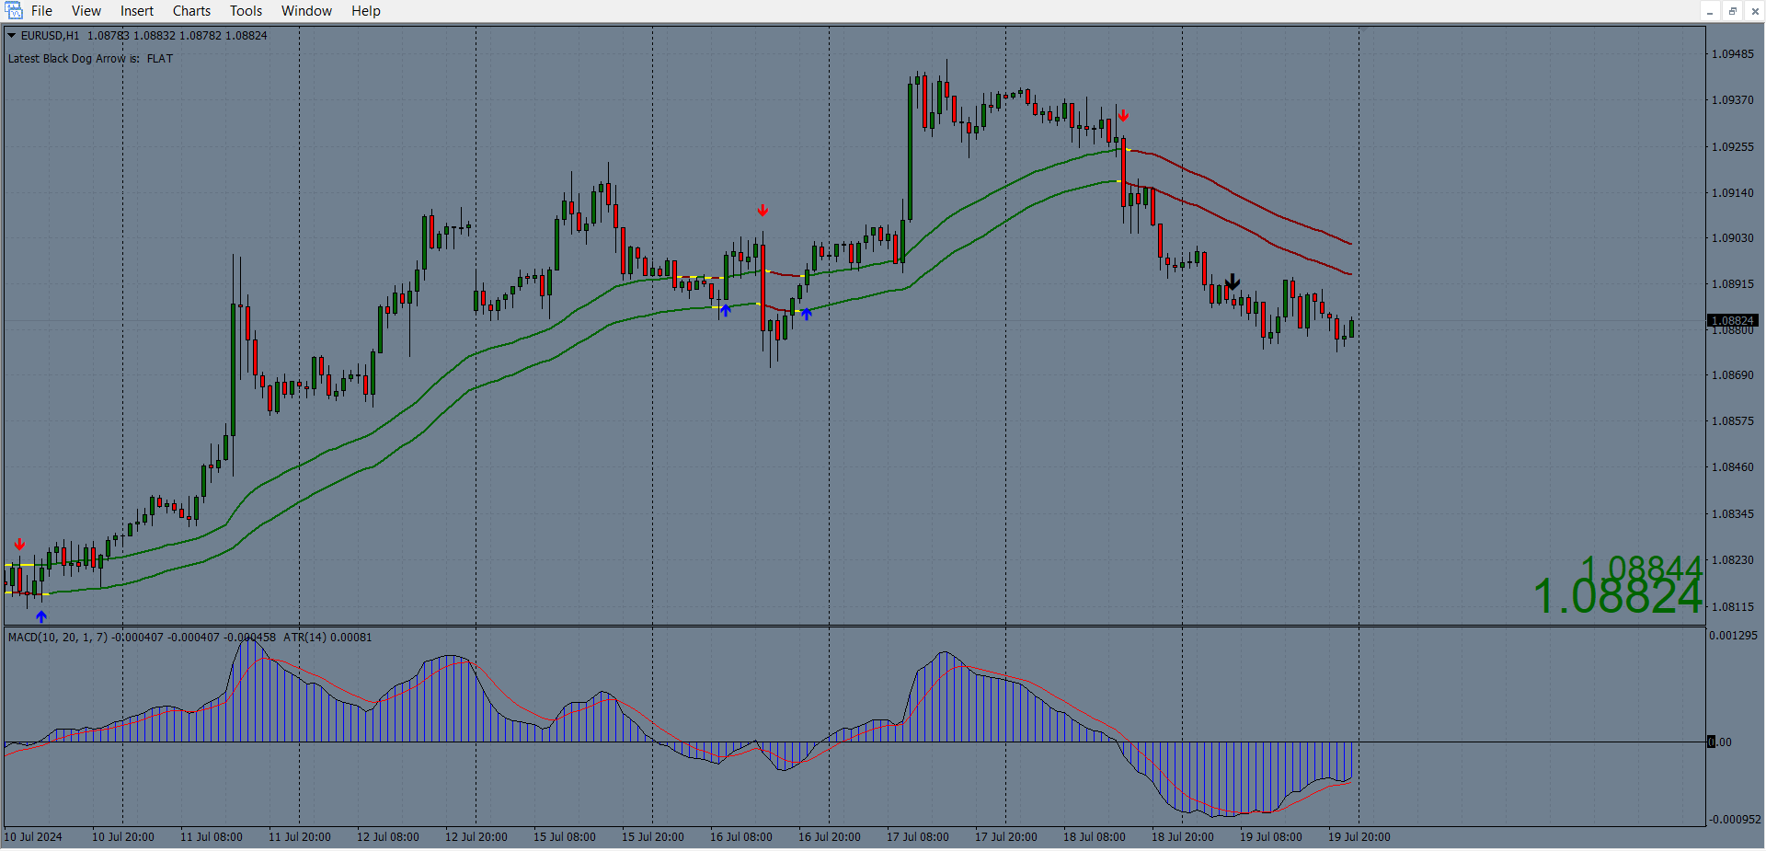Click the red down arrow above the 16 Jul candles
This screenshot has height=851, width=1766.
point(763,211)
